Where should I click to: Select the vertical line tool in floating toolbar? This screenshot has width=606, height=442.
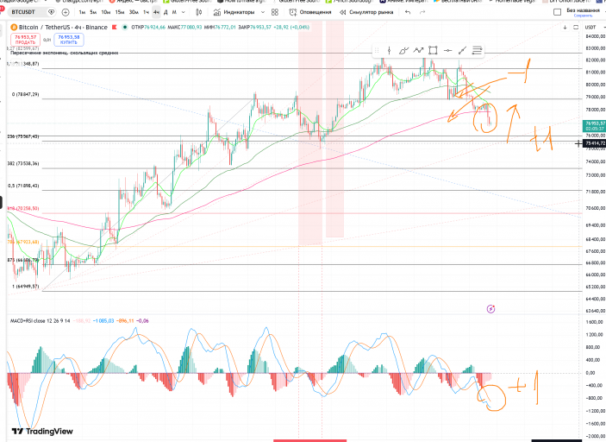pyautogui.click(x=389, y=50)
